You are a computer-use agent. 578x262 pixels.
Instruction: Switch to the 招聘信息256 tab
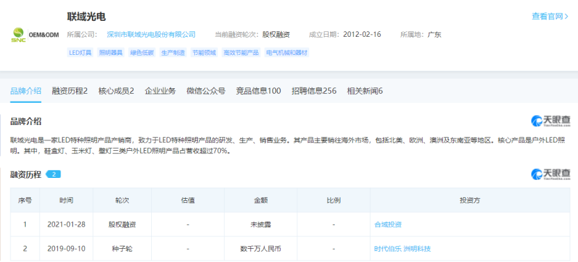pos(314,91)
